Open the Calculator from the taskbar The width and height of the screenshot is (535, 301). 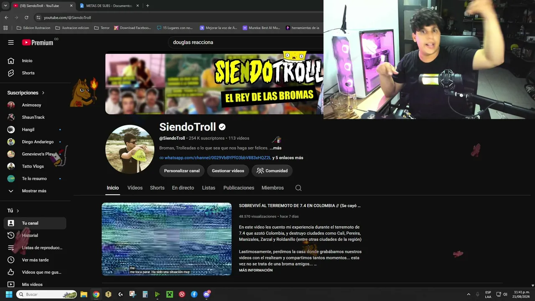coord(145,294)
